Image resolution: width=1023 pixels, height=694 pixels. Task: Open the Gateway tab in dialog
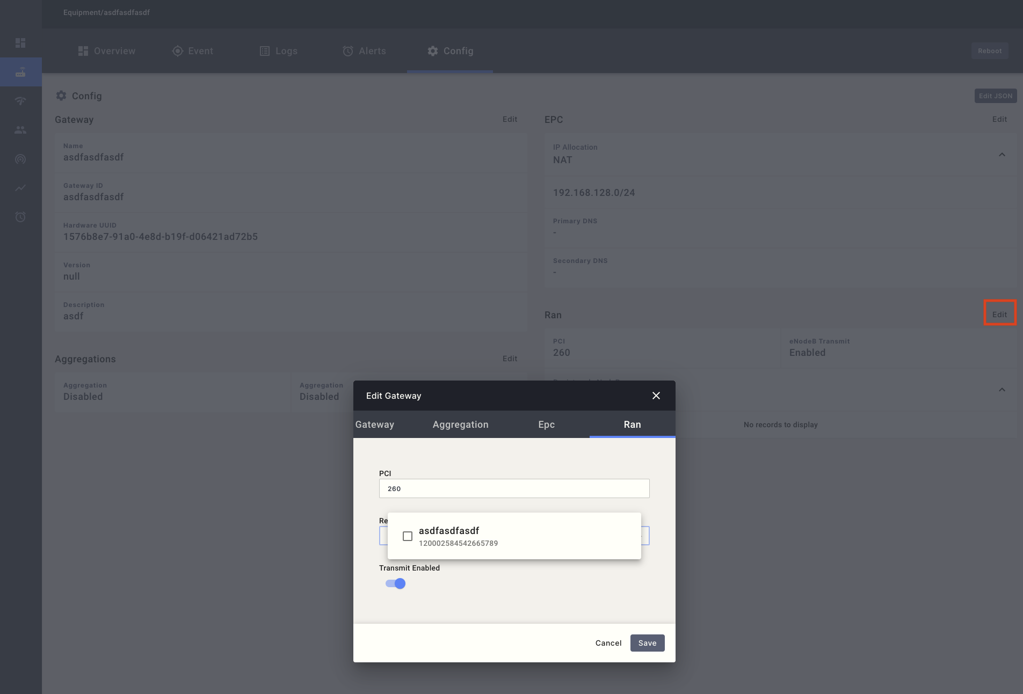pos(375,425)
